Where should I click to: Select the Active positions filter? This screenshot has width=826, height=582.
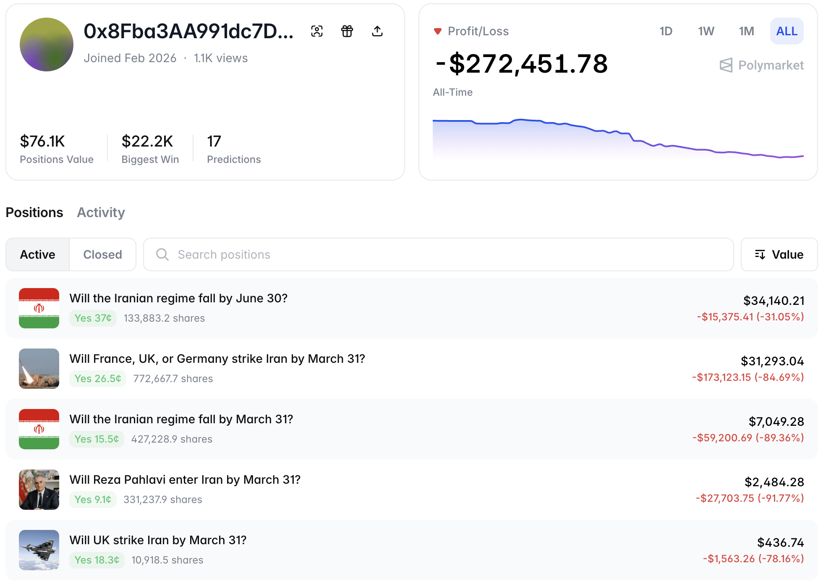click(37, 254)
